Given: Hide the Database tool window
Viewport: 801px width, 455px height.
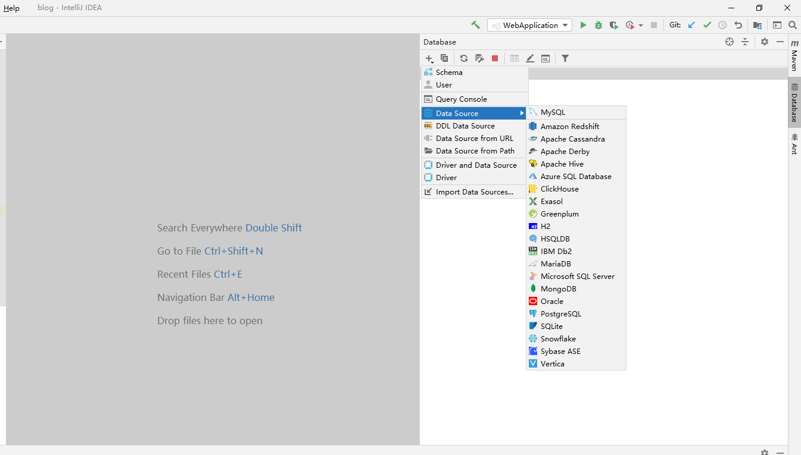Looking at the screenshot, I should point(780,42).
